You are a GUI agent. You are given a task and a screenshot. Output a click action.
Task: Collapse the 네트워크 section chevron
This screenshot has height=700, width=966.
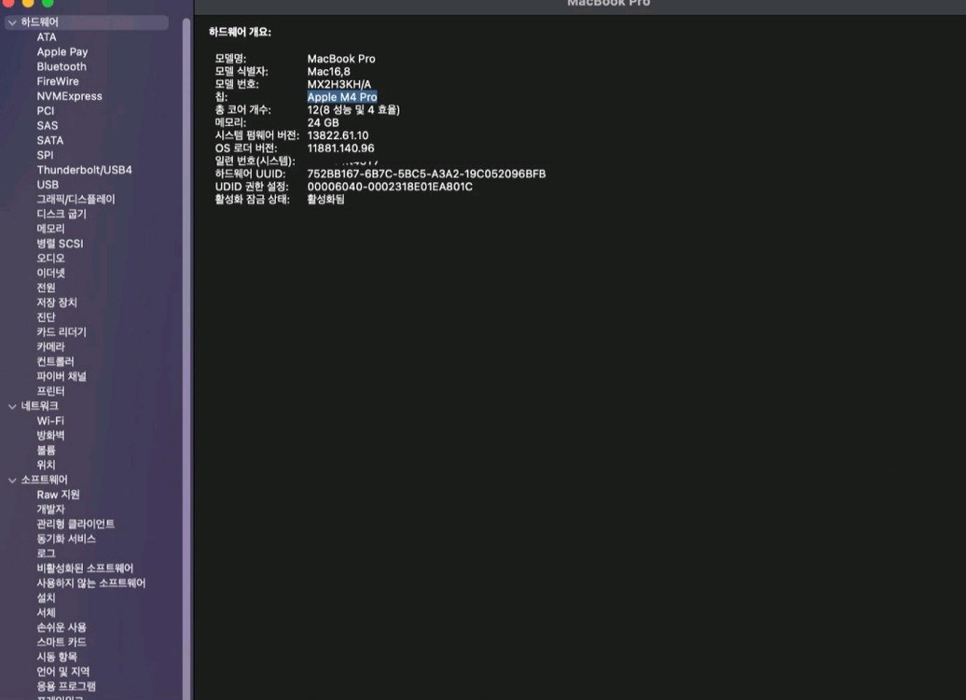pos(11,407)
